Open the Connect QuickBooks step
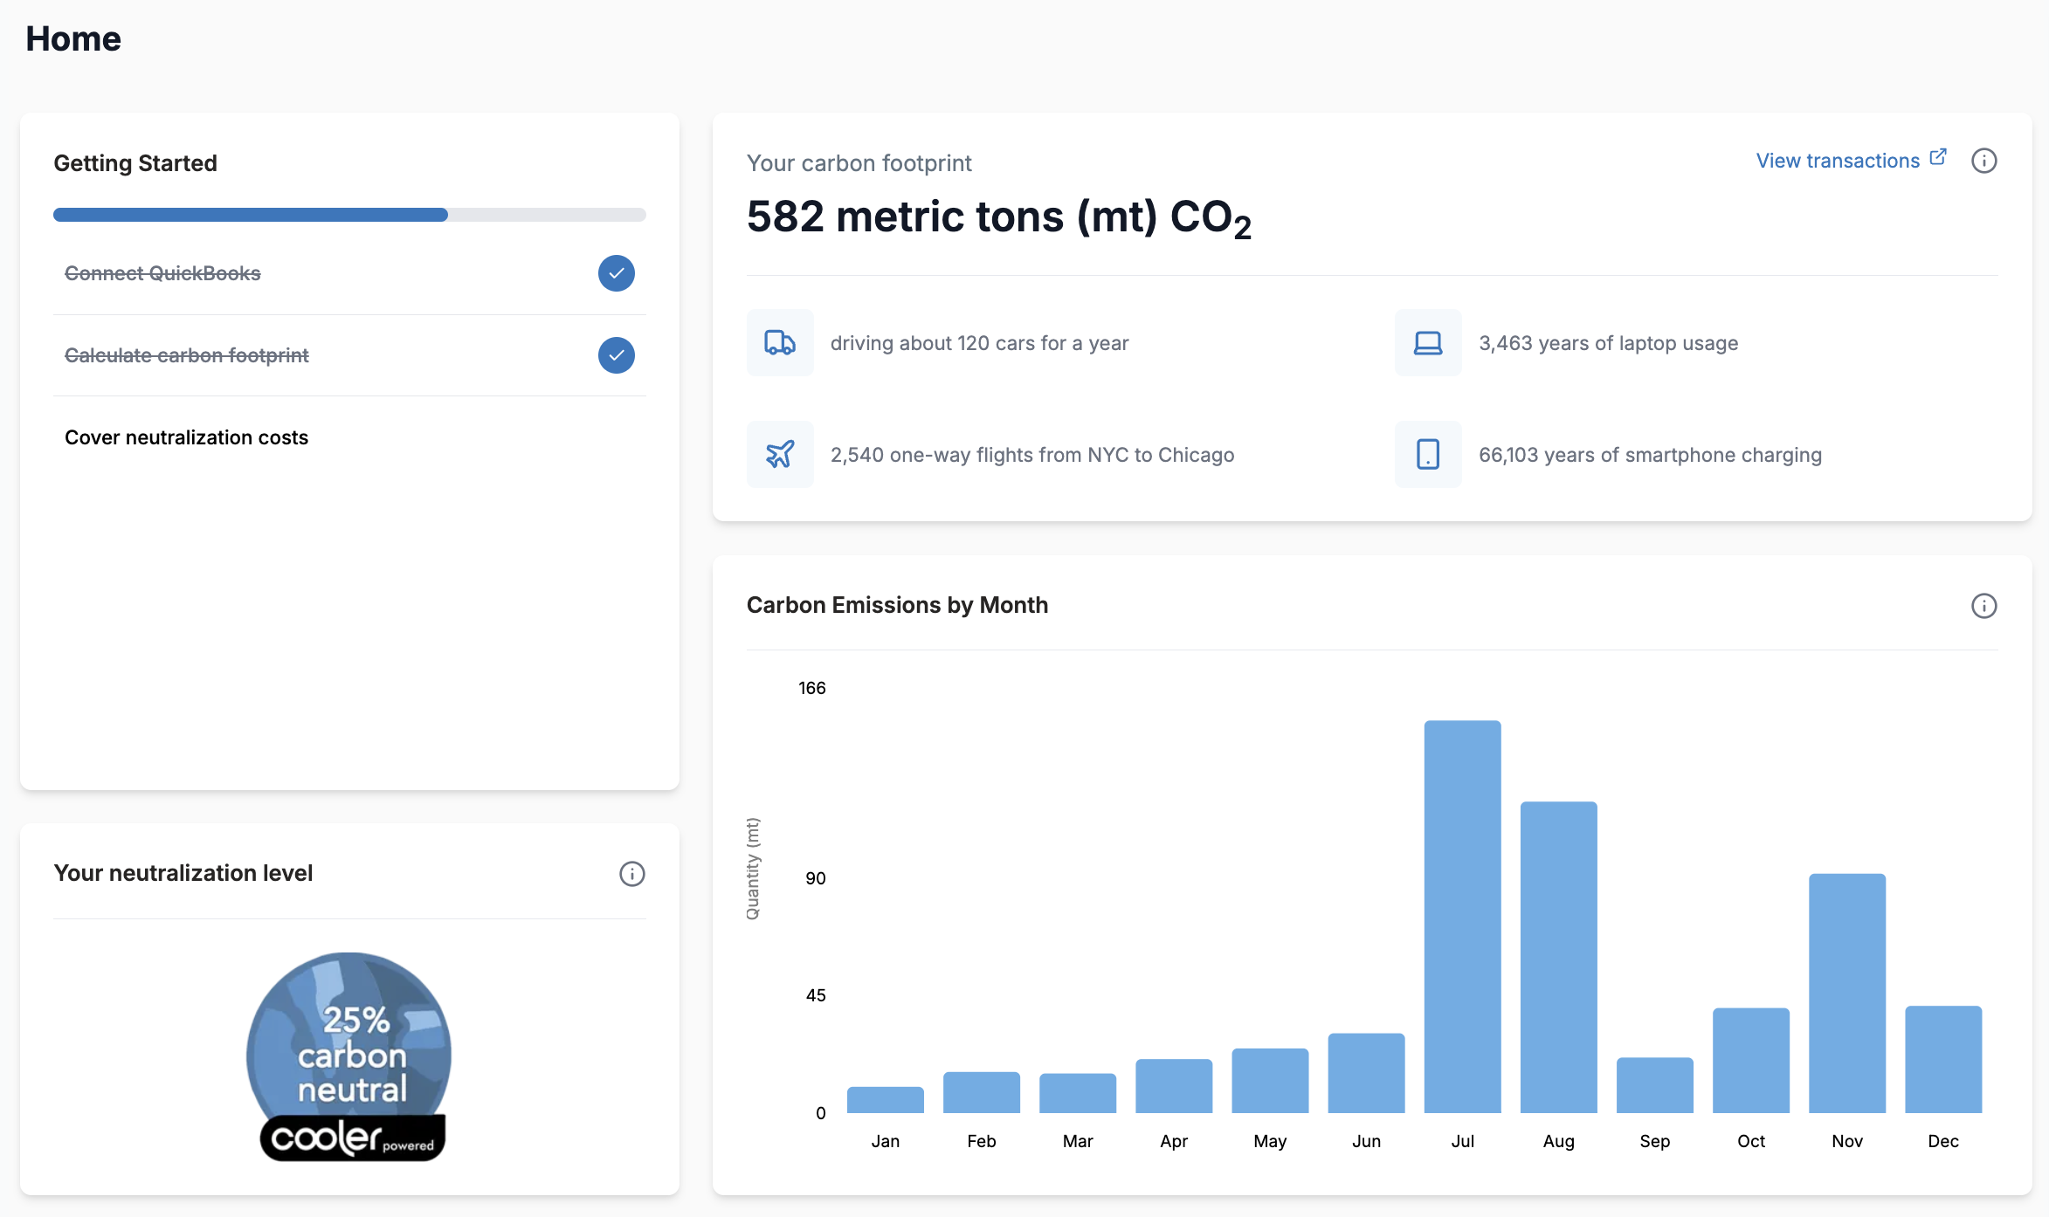Screen dimensions: 2049x1217 coord(349,273)
